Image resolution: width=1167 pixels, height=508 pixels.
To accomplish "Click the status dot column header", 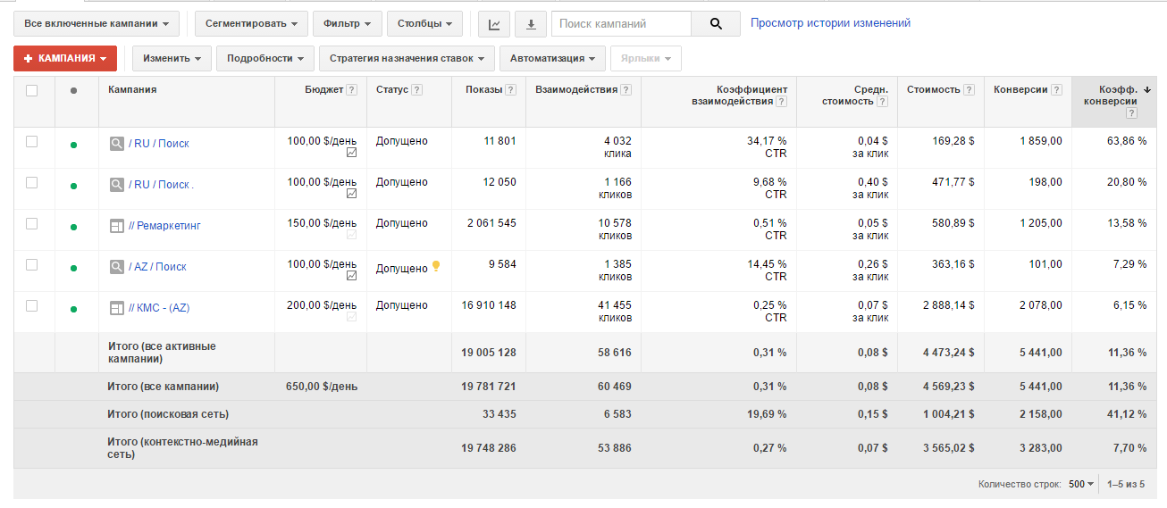I will [x=73, y=90].
